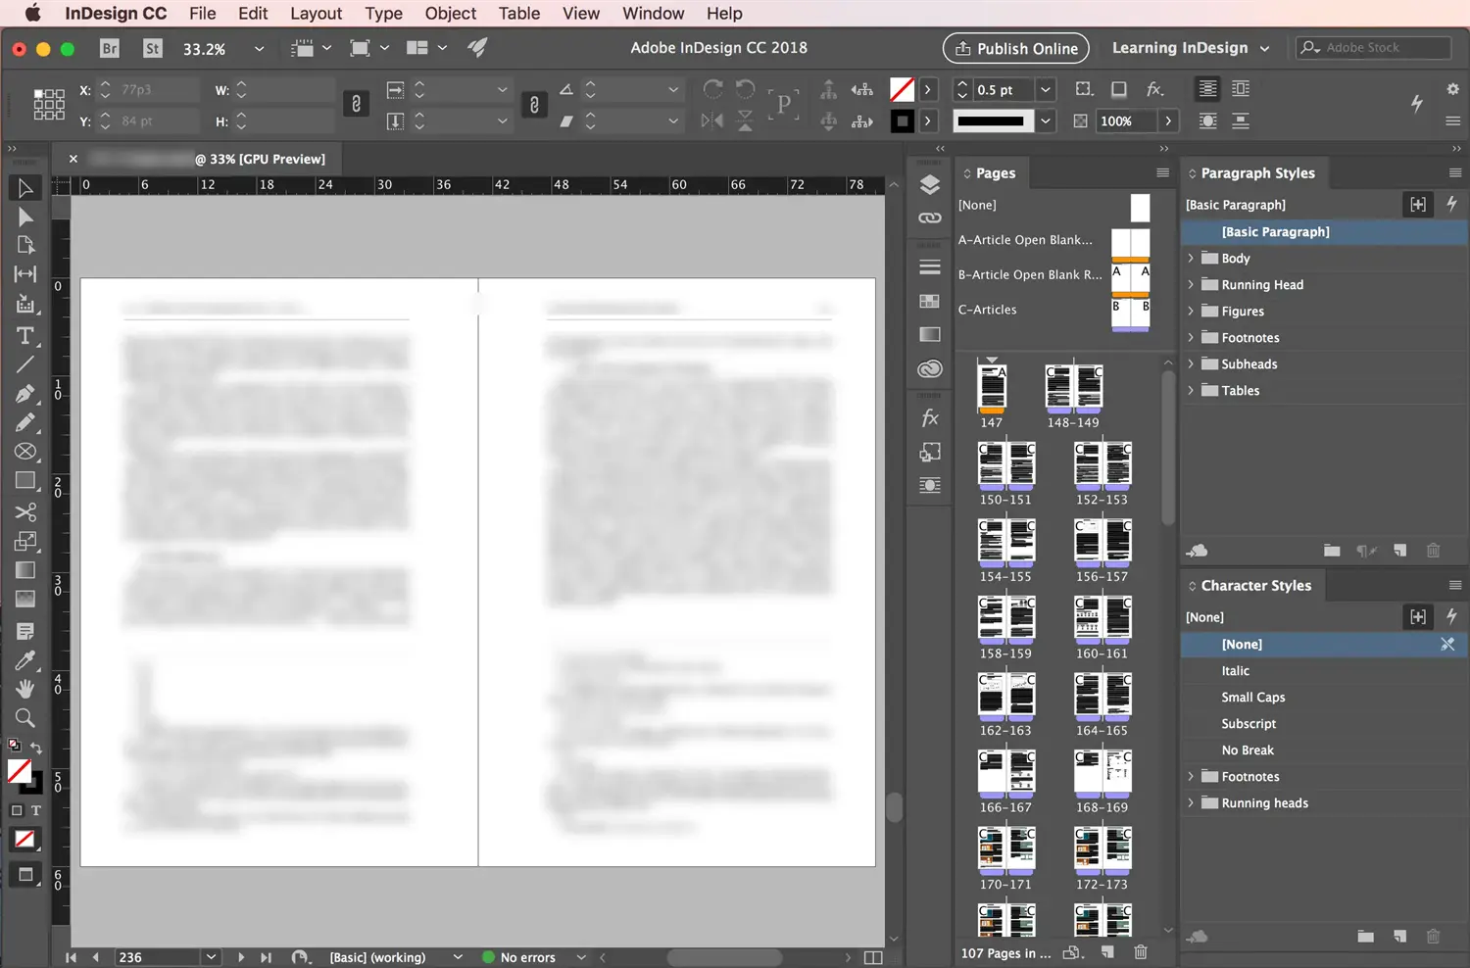Click the Publish Online button
1470x968 pixels.
(x=1015, y=47)
